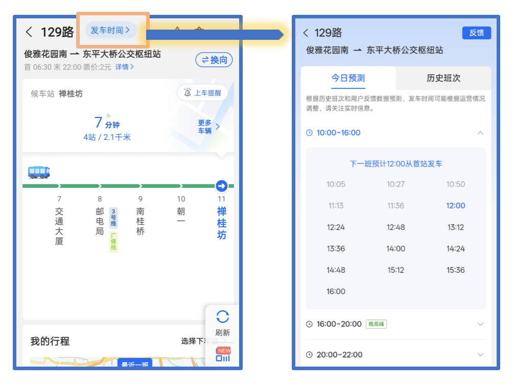The image size is (514, 386).
Task: Tap the 邮电局 station on route
Action: [100, 221]
